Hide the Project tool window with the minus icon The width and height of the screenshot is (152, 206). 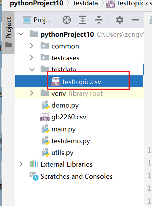tap(135, 20)
